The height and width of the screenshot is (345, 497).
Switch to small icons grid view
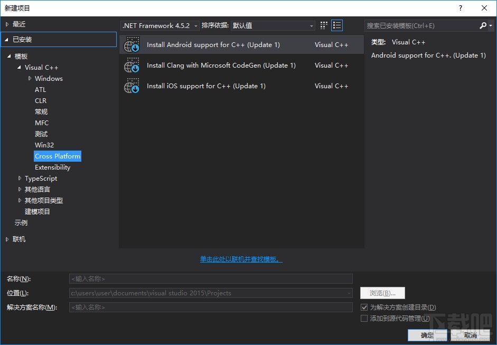click(324, 25)
